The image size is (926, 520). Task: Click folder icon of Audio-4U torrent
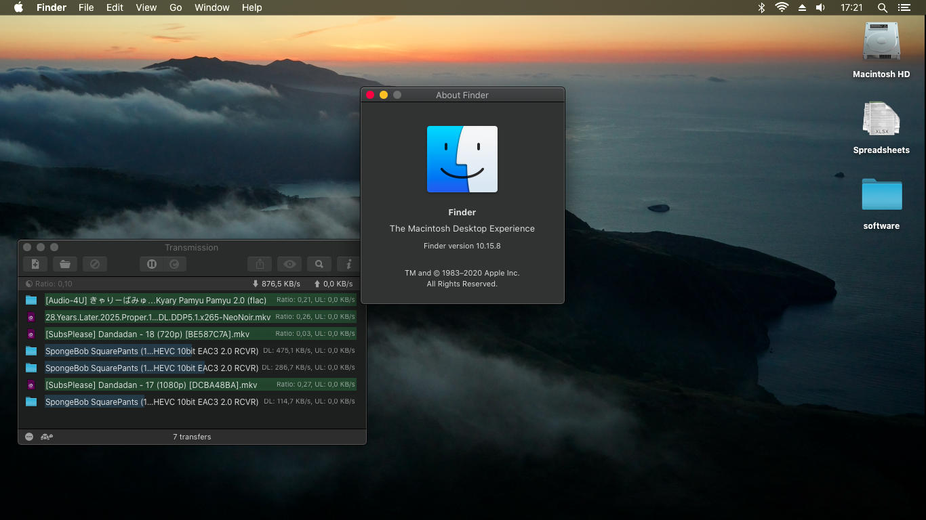pos(31,300)
